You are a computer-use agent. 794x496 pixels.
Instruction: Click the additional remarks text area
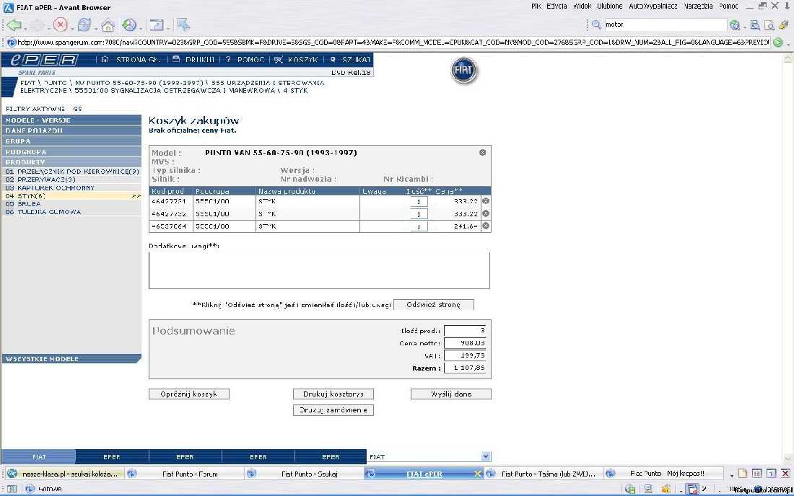tap(320, 270)
